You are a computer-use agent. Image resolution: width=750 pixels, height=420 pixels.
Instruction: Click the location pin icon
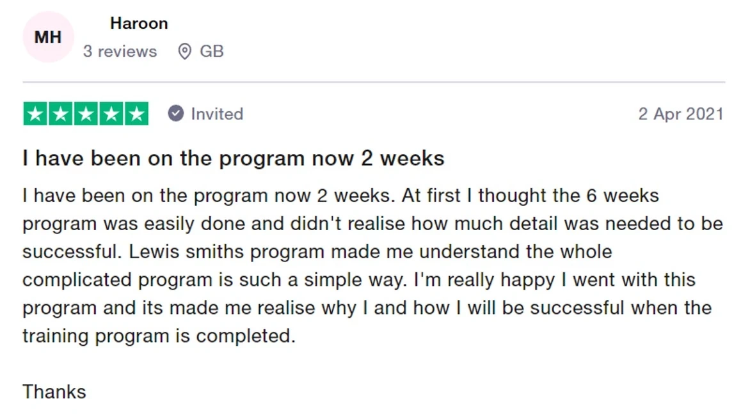(184, 51)
